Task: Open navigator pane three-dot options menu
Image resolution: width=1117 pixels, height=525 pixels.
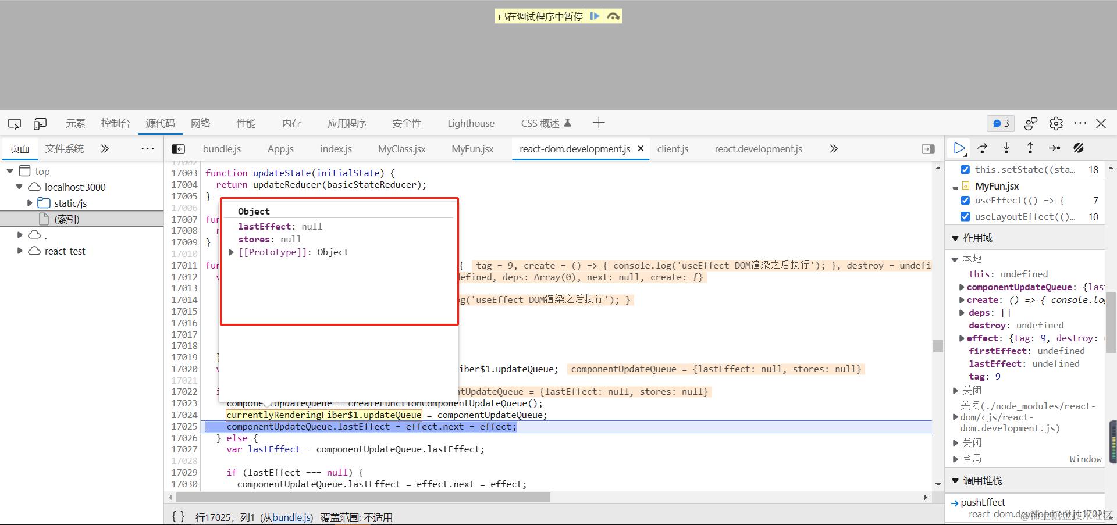Action: tap(148, 149)
